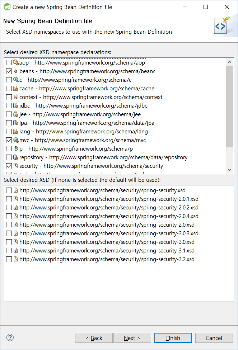Click the spring-security-2.0.2.xsd file icon
The height and width of the screenshot is (350, 238).
pos(16,207)
